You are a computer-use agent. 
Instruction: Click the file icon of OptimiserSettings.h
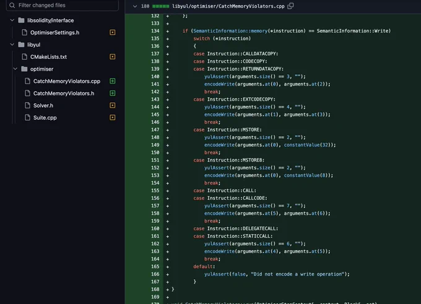[24, 32]
